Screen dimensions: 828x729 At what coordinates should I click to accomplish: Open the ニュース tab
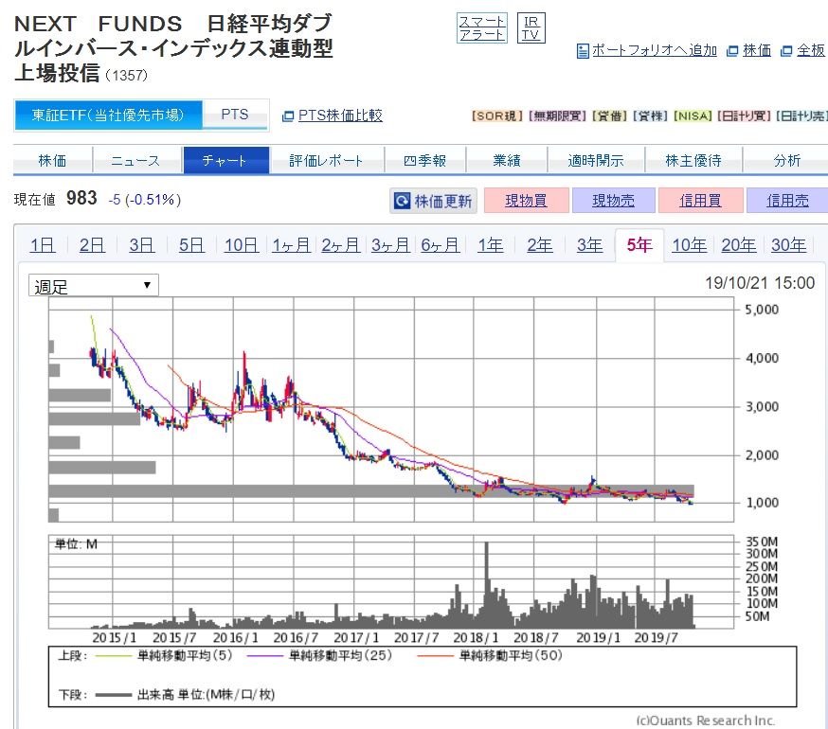coord(135,161)
